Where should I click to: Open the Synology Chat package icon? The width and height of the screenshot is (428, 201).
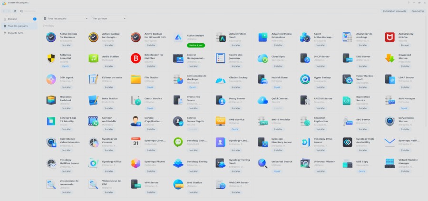(178, 143)
